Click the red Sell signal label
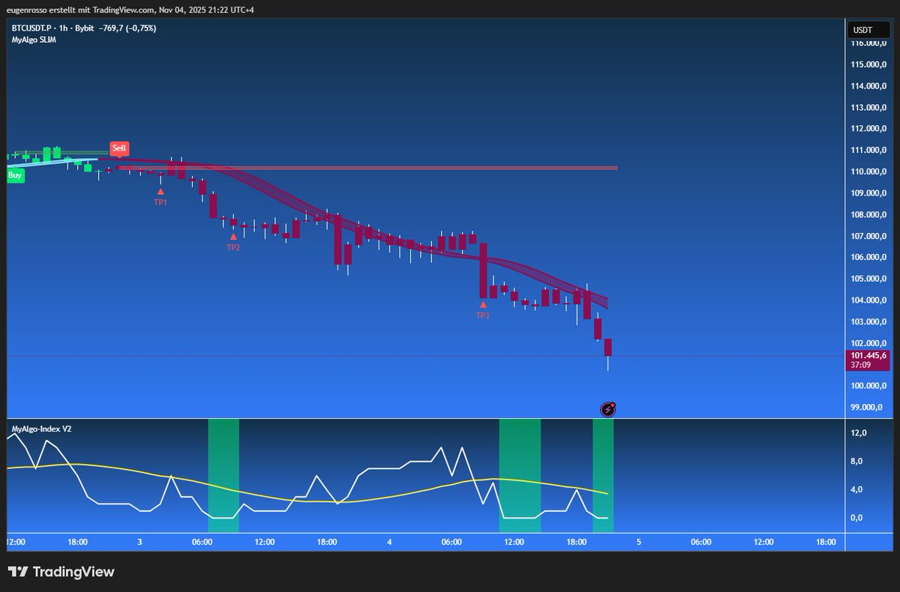This screenshot has width=900, height=592. click(x=119, y=148)
